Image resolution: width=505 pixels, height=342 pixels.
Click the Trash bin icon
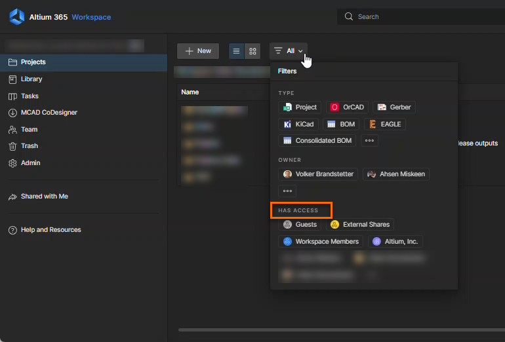[x=12, y=146]
